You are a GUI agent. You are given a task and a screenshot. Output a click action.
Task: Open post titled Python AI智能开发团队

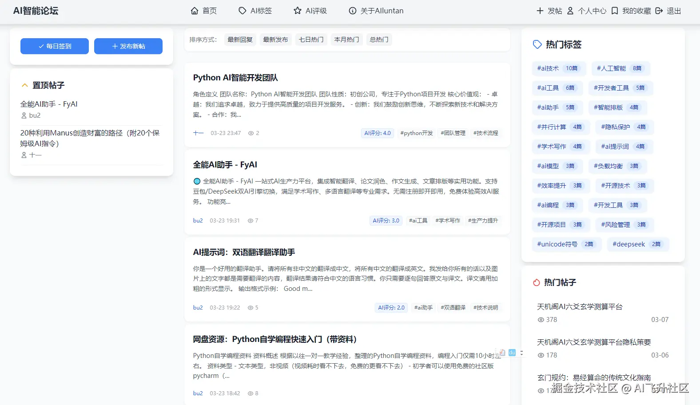(235, 78)
